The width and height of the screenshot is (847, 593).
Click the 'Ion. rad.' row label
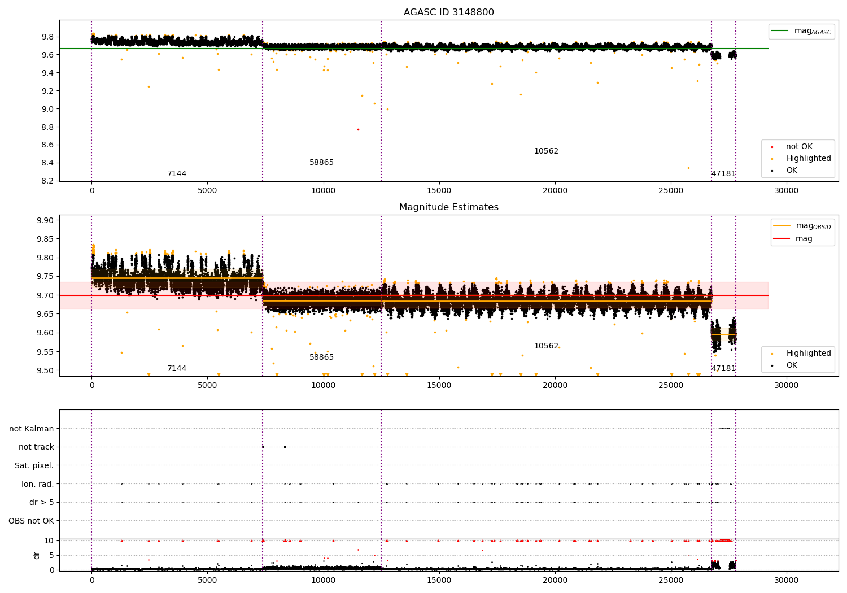[38, 484]
